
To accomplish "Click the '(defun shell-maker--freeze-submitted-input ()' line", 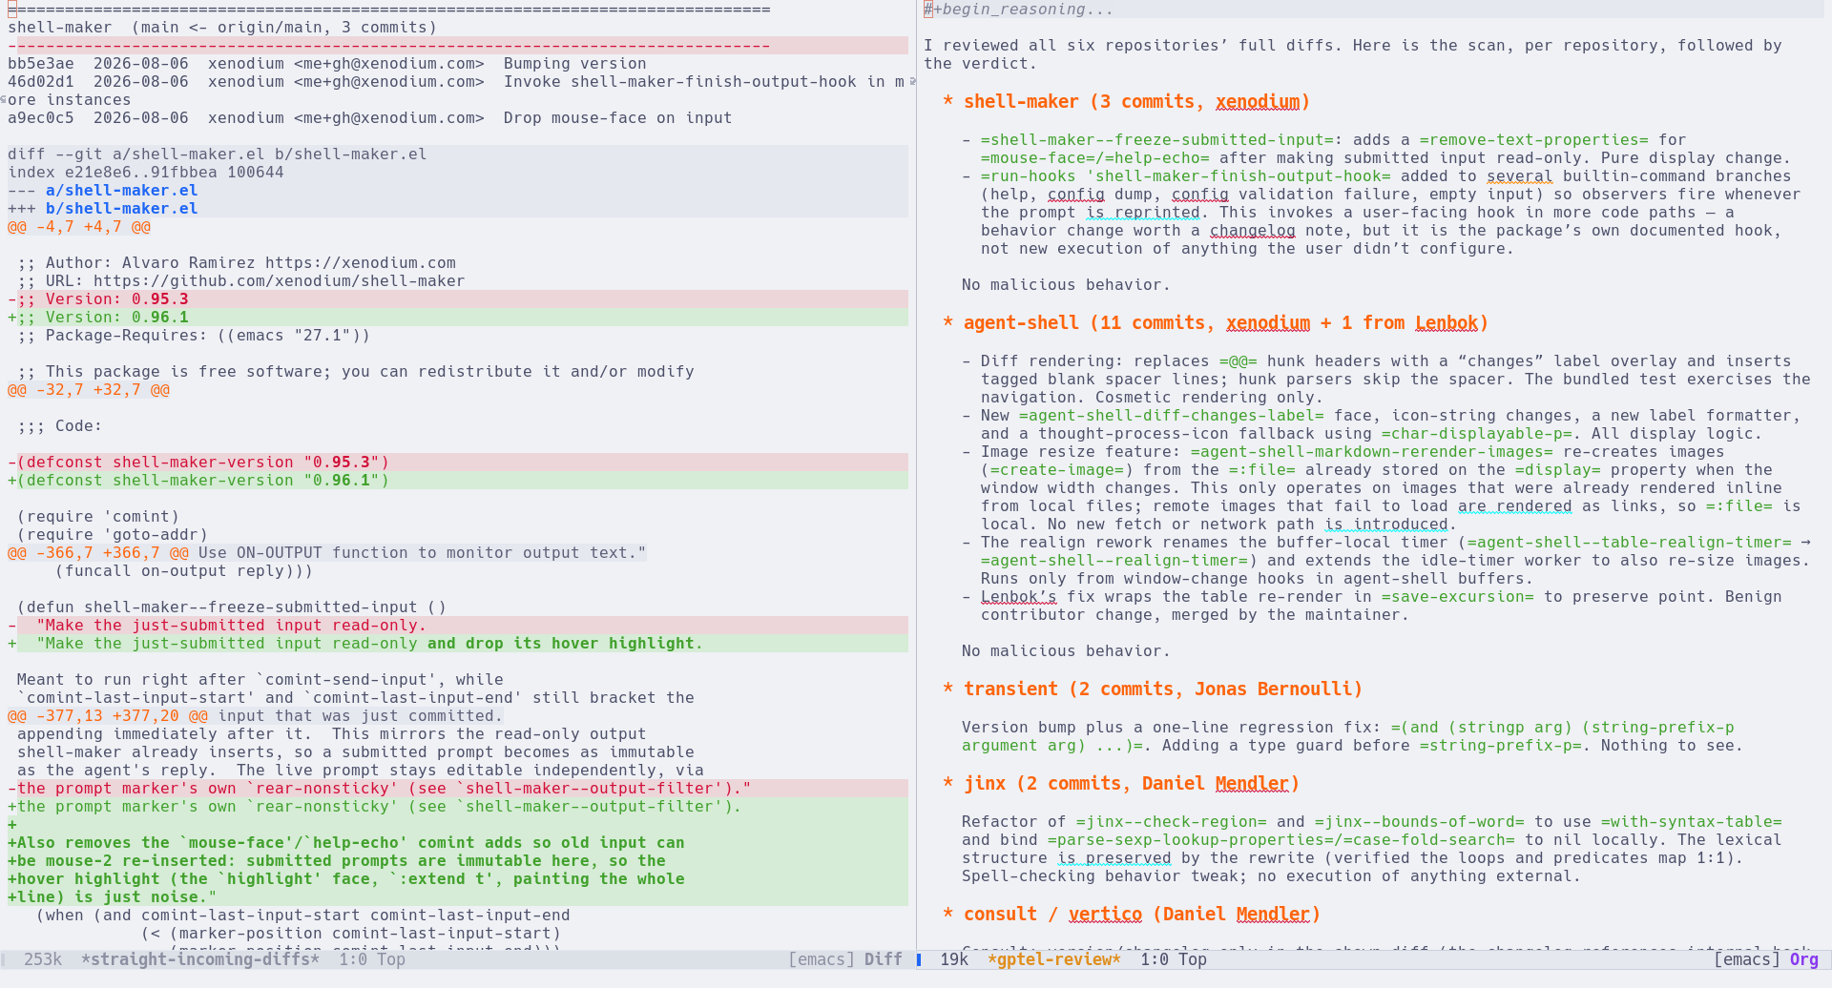I will tap(232, 607).
